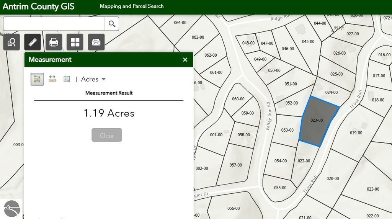Select the ruler measurement tool
This screenshot has height=219, width=392.
pyautogui.click(x=33, y=42)
